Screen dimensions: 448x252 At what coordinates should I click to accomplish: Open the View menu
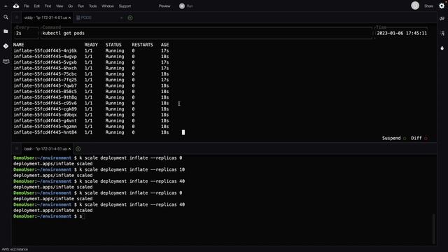[x=59, y=6]
